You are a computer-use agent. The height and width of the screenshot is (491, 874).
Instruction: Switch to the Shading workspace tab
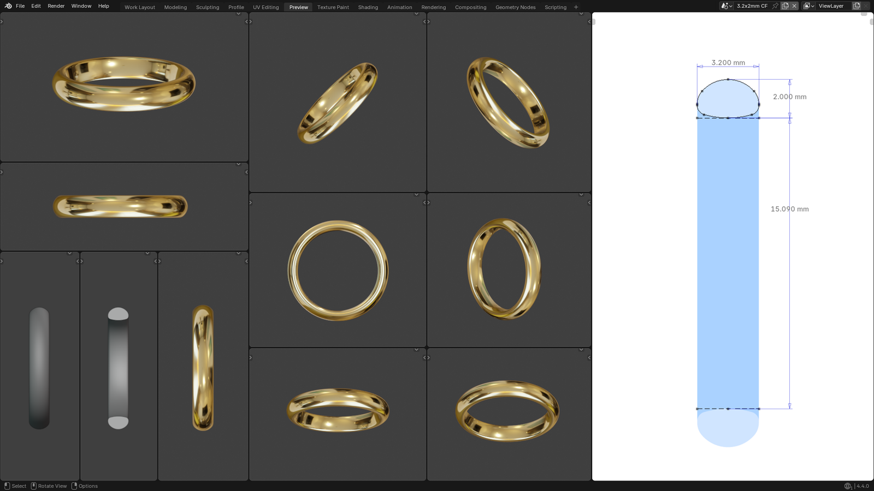click(368, 7)
